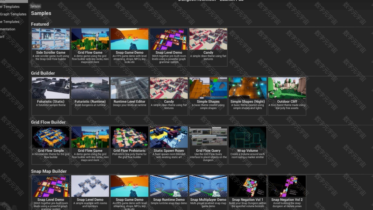Open Snap Level Demo with graph grammar, Snap Map Builder

click(x=51, y=192)
